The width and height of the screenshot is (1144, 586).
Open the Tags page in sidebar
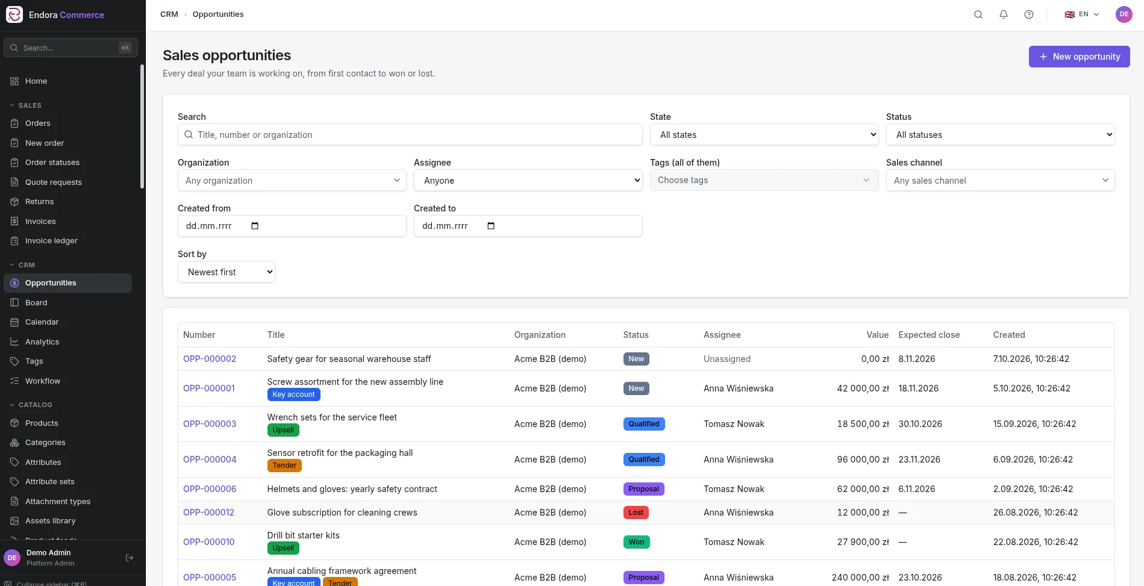coord(67,361)
